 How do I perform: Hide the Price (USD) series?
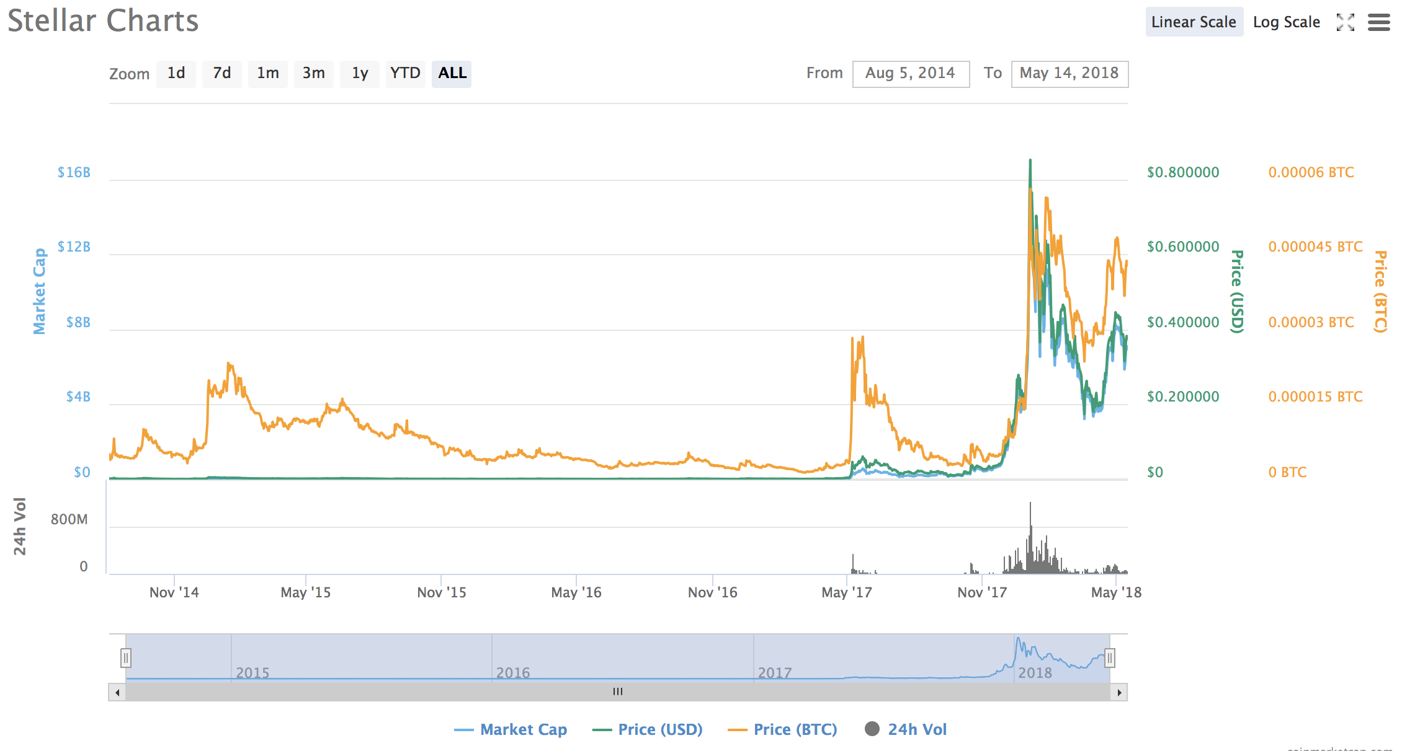pos(659,729)
